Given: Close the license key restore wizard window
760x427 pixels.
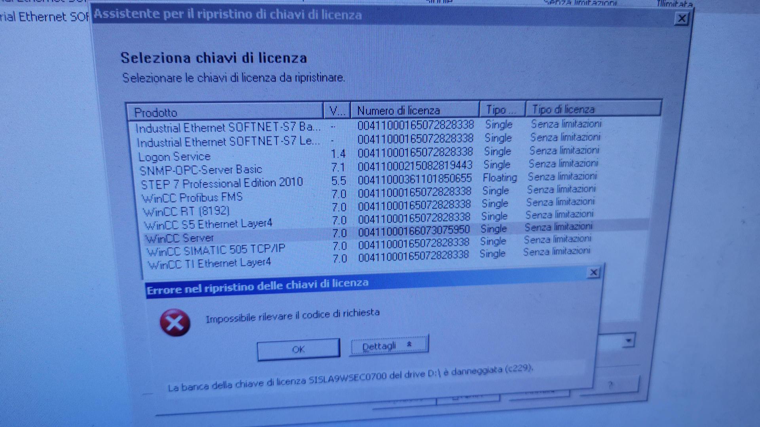Looking at the screenshot, I should 682,19.
